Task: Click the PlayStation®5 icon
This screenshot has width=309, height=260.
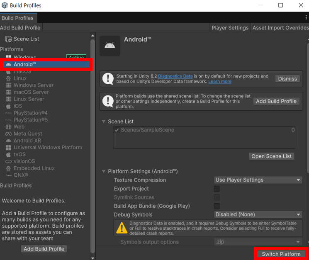Action: pyautogui.click(x=8, y=120)
